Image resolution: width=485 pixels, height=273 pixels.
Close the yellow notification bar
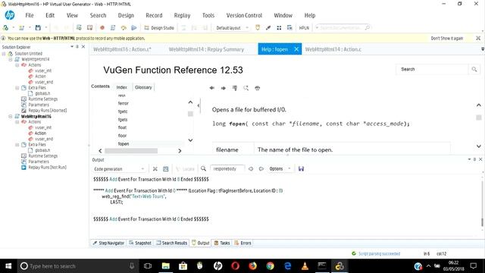click(x=478, y=39)
